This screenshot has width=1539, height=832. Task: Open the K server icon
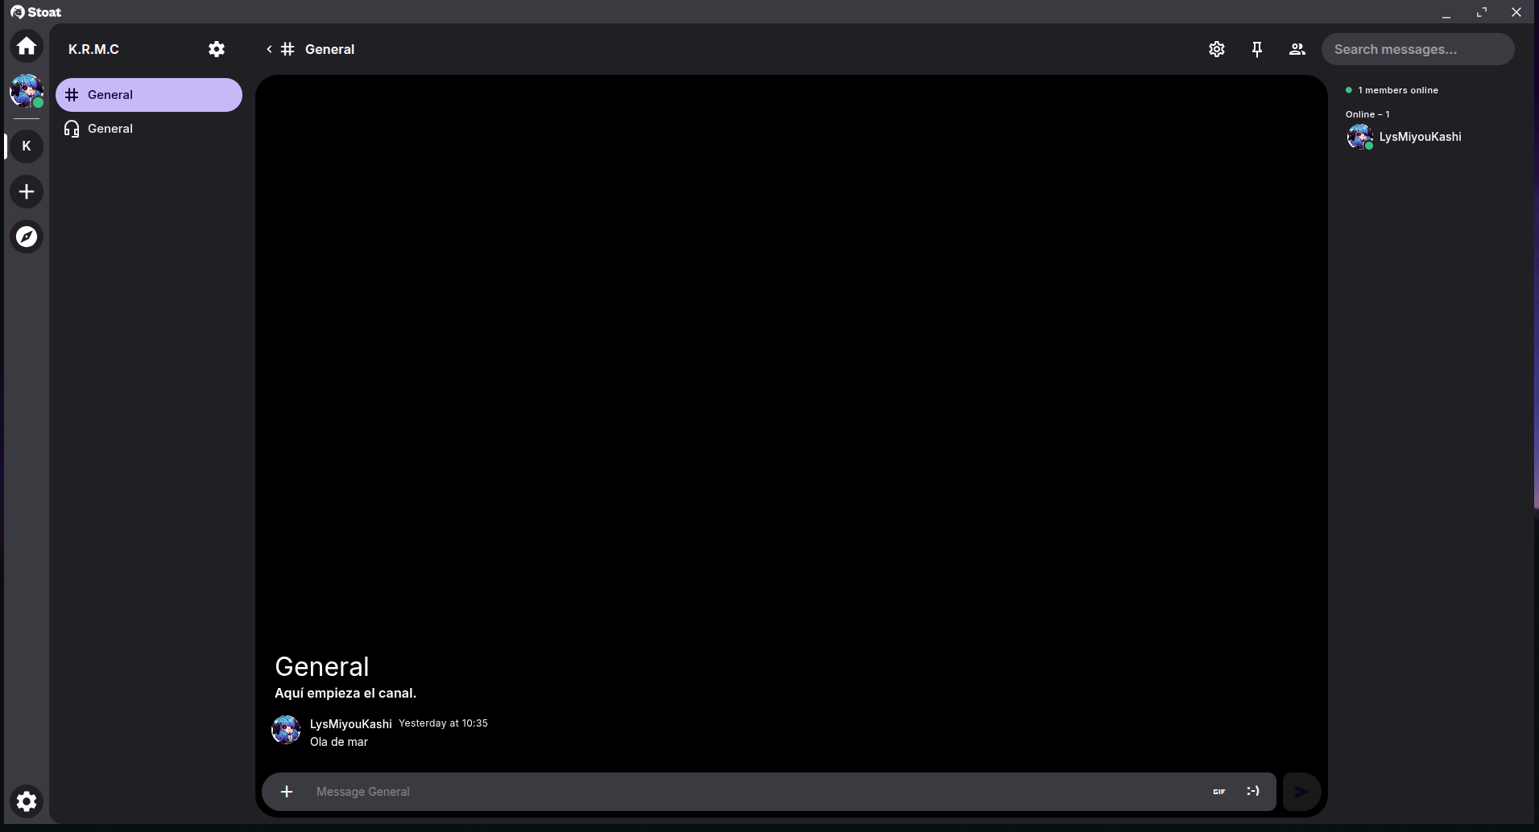tap(27, 146)
